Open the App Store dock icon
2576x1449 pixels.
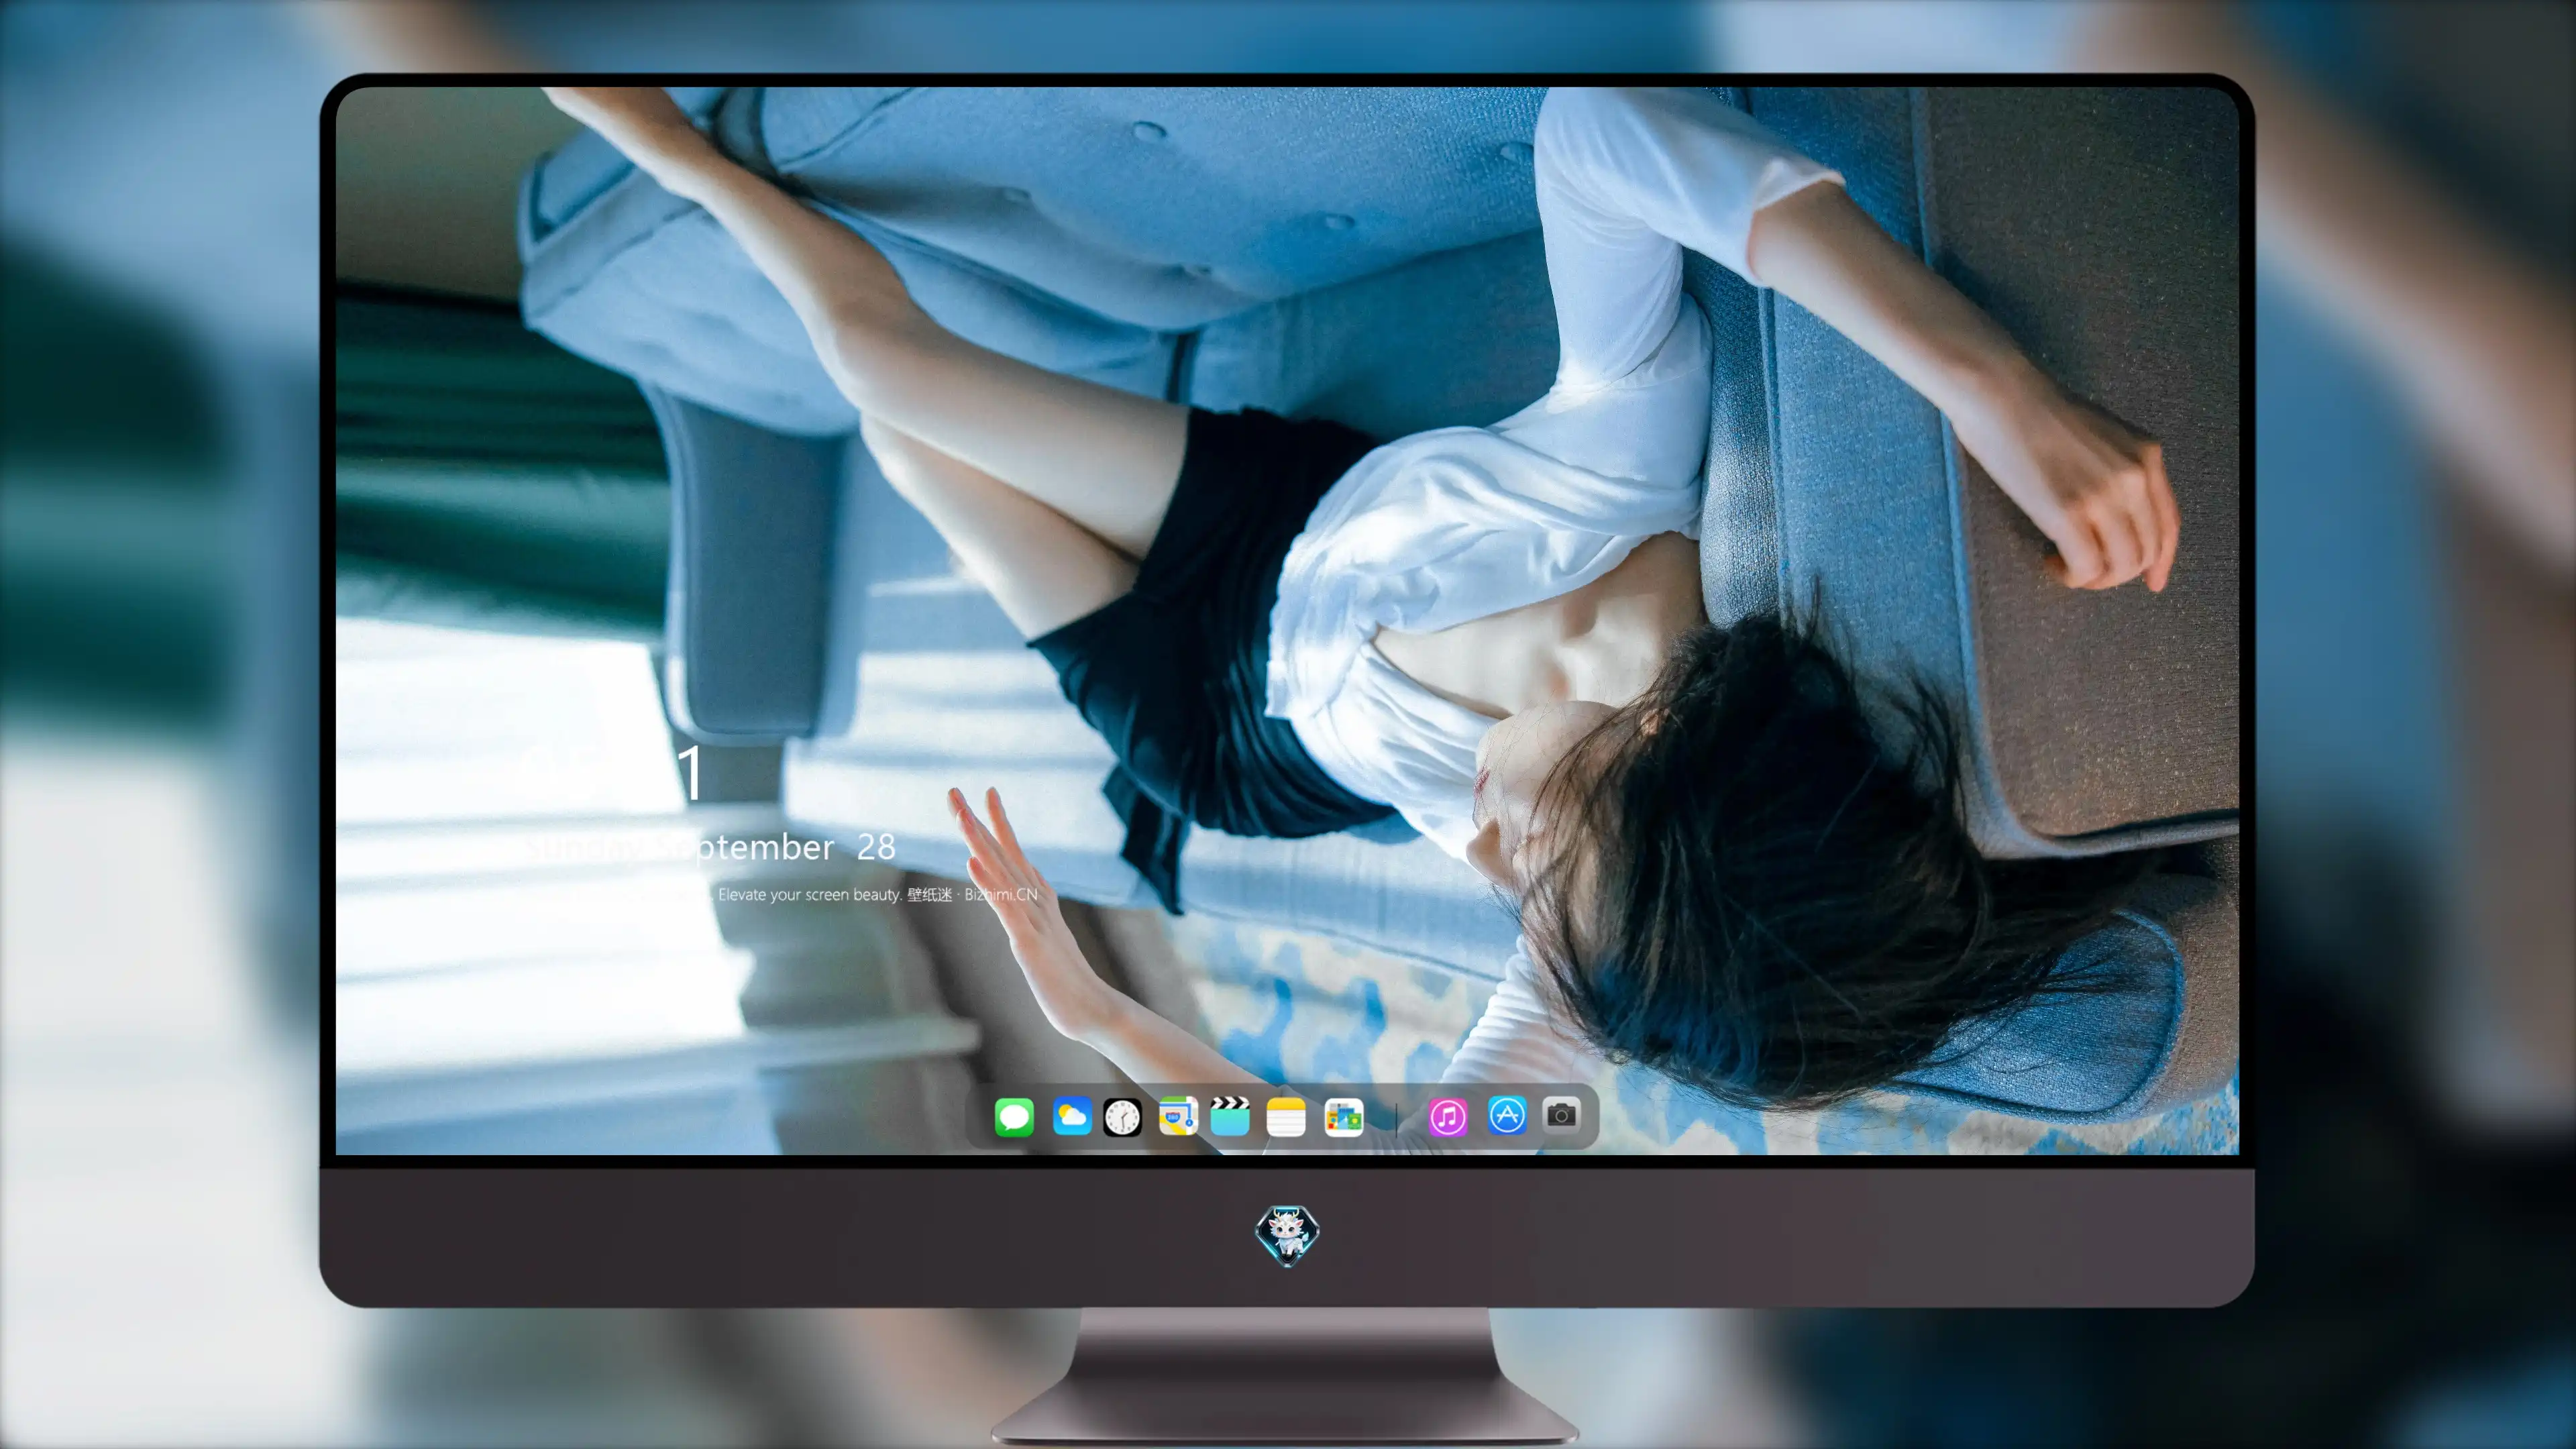click(x=1507, y=1115)
